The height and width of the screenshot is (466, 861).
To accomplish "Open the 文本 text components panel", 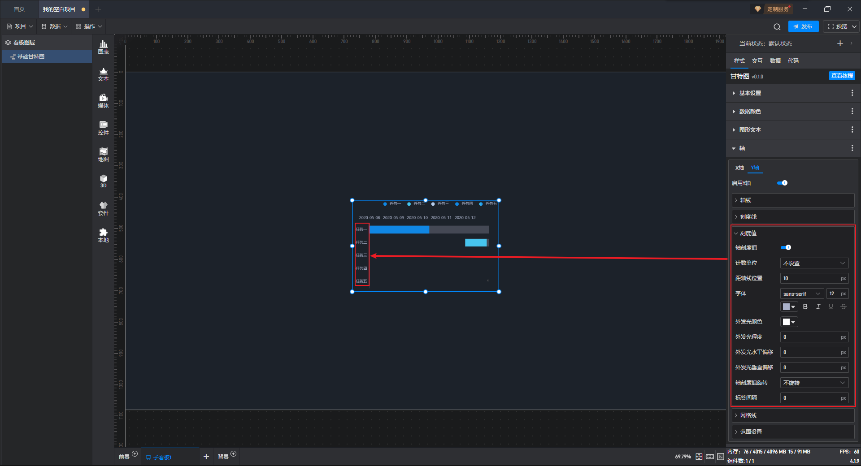I will [x=103, y=74].
